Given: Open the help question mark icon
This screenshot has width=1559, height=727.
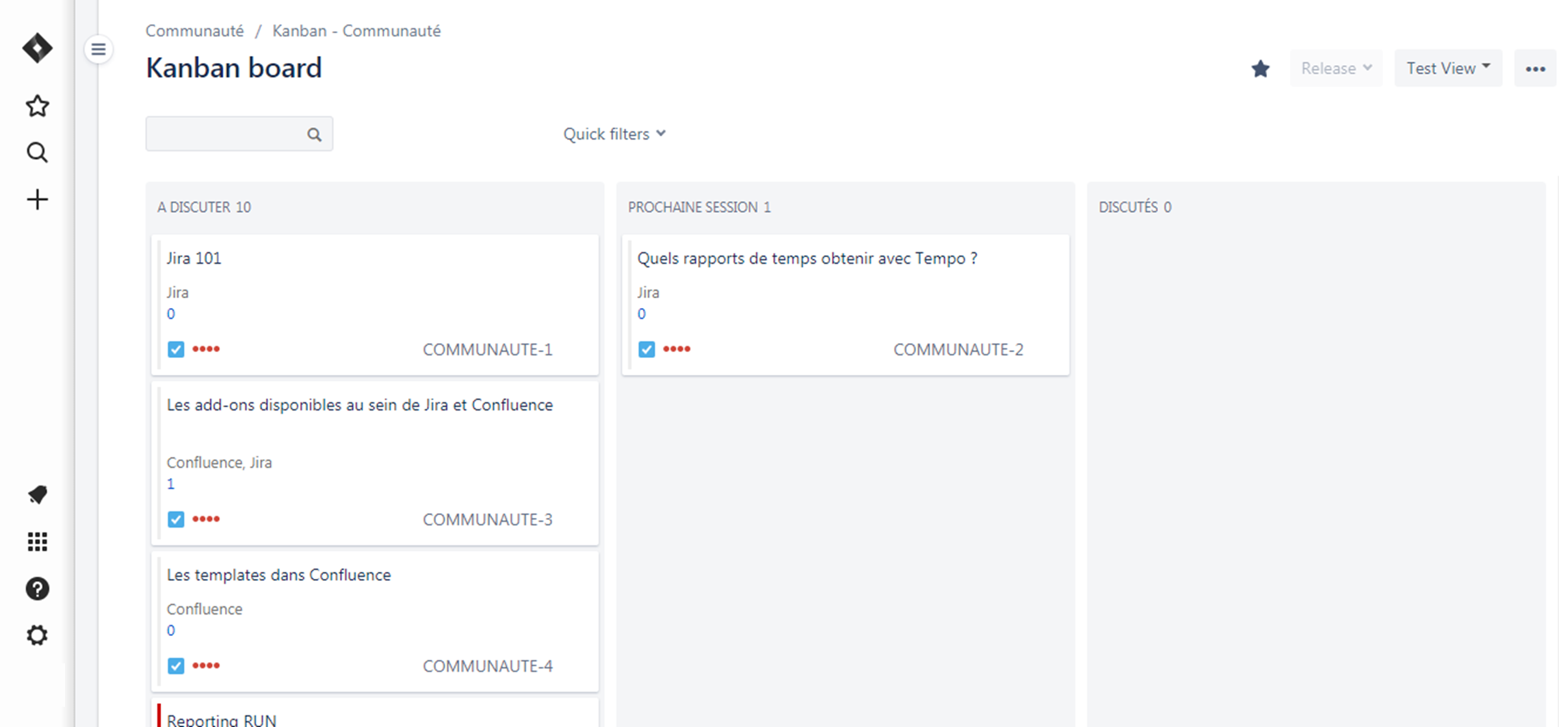Looking at the screenshot, I should pyautogui.click(x=37, y=589).
